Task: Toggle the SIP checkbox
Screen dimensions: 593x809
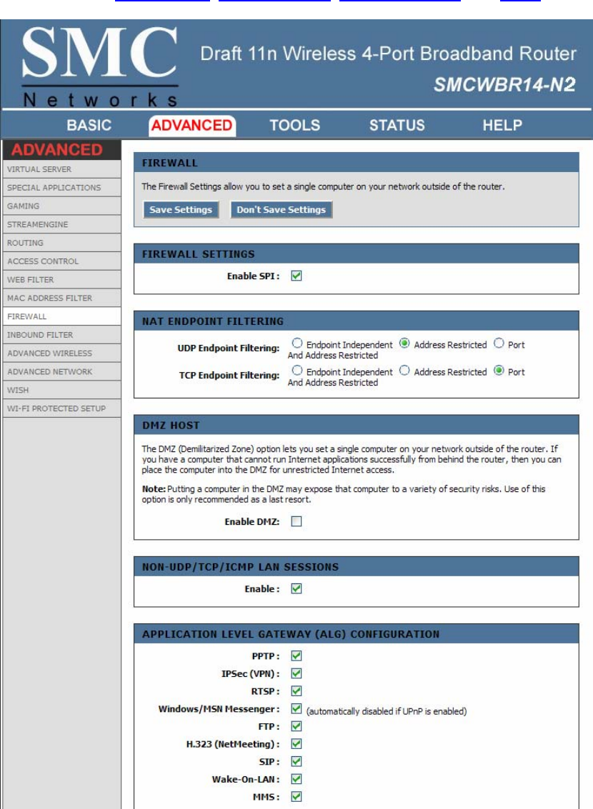Action: pos(296,761)
